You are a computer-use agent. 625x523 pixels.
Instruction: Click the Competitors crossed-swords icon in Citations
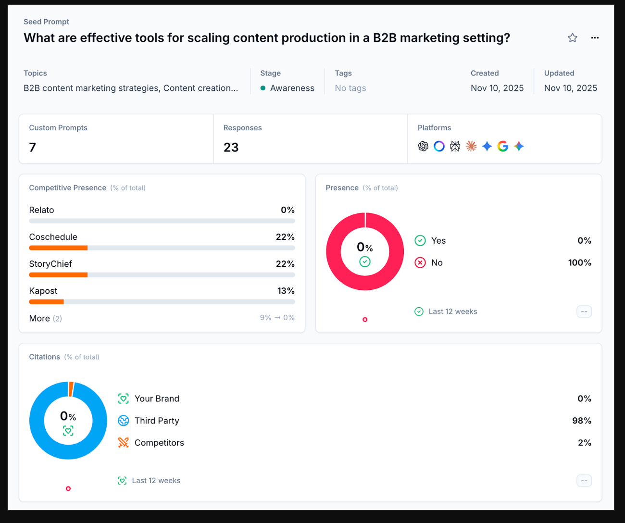pos(124,443)
